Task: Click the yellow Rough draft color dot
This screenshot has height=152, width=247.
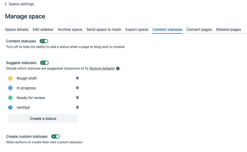Action: click(x=10, y=78)
